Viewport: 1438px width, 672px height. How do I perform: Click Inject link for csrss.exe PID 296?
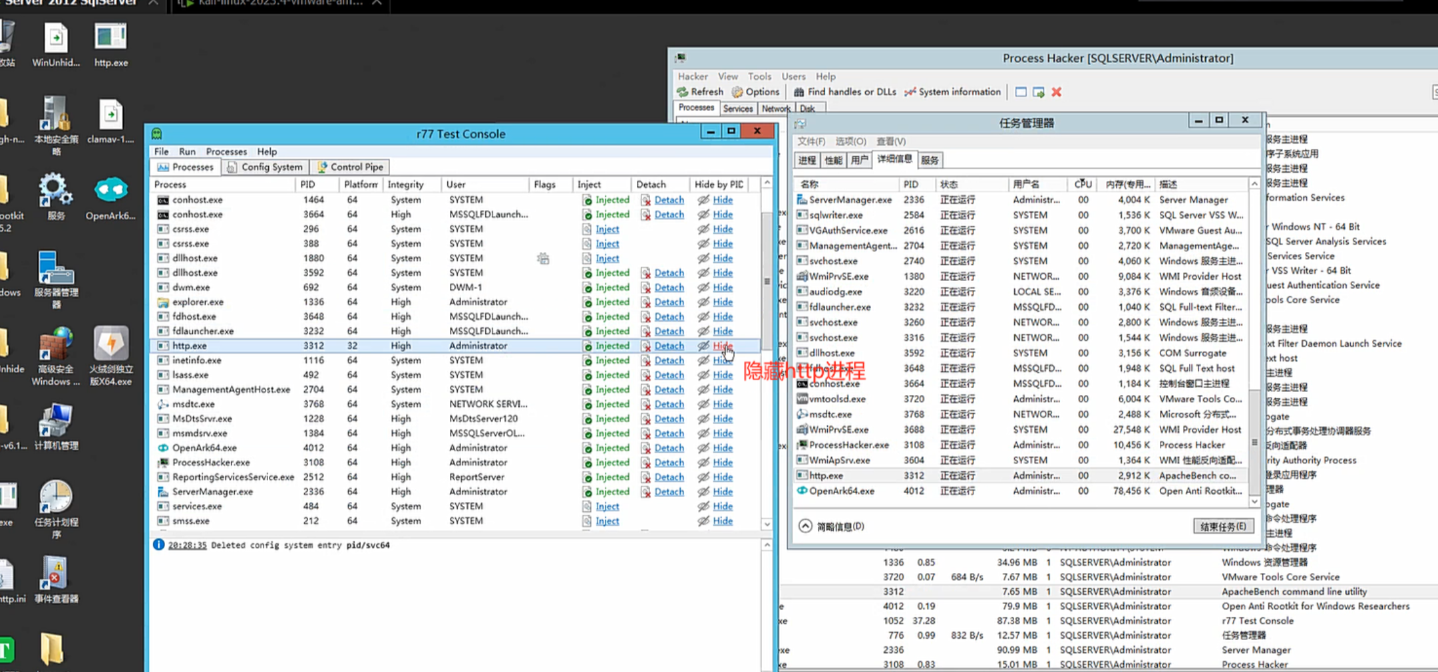(x=607, y=229)
